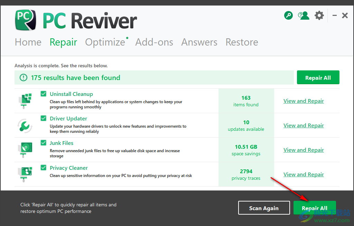This screenshot has width=354, height=226.
Task: Uncheck the Driver Updater checkbox
Action: click(x=43, y=118)
